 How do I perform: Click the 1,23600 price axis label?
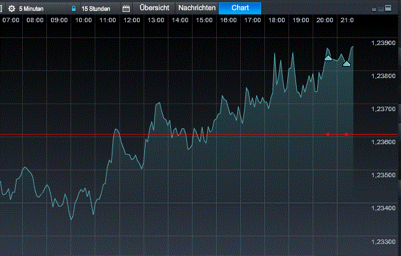(382, 142)
